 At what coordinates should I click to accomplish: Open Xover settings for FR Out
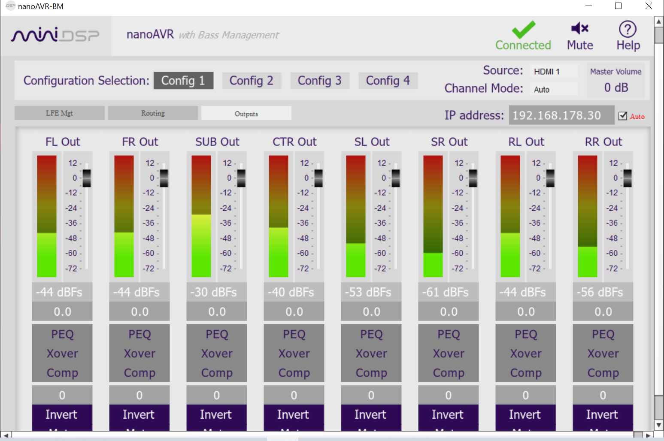(x=139, y=353)
